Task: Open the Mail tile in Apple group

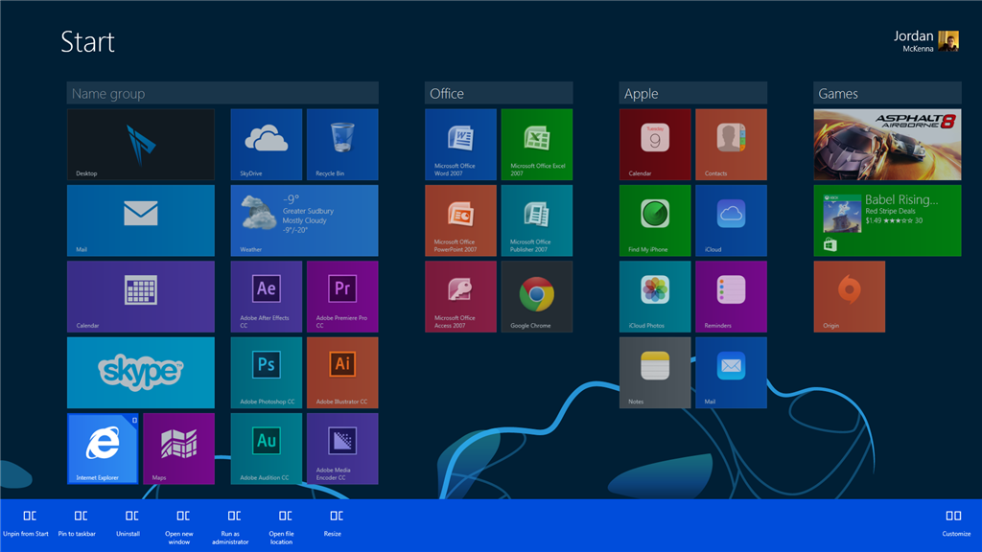Action: (732, 373)
